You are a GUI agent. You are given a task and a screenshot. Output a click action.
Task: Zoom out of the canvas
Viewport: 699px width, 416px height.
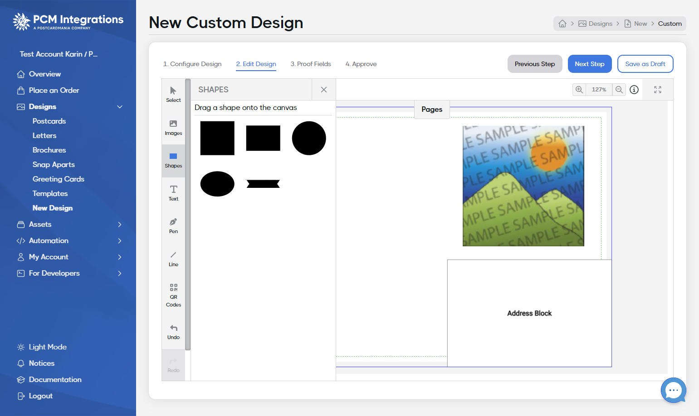pos(619,90)
